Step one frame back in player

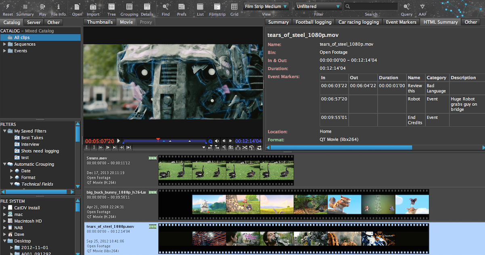pos(224,141)
